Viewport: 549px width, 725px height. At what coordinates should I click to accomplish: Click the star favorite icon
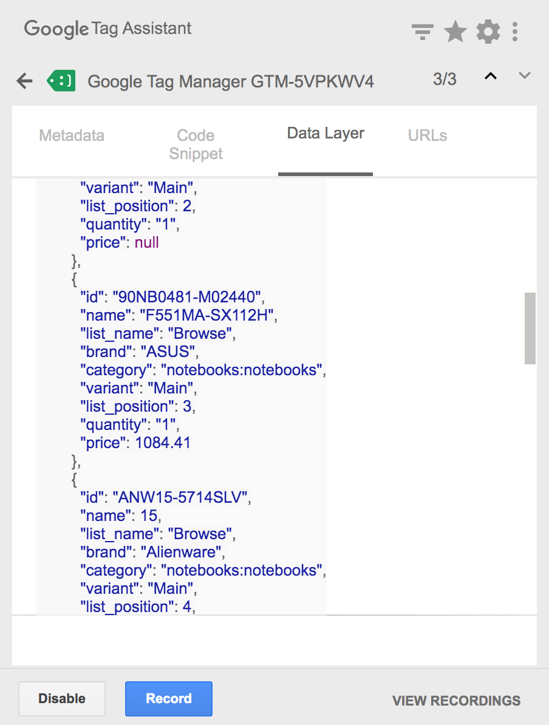pos(455,32)
